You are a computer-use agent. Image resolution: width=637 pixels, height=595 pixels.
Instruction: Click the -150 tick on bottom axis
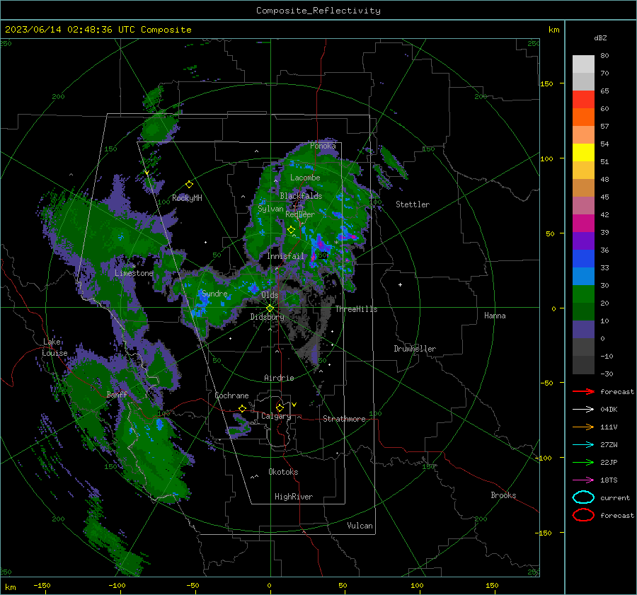pyautogui.click(x=42, y=585)
